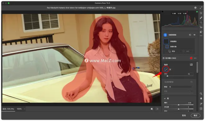Select the rectangle object select mode
This screenshot has width=205, height=121.
pos(170,70)
